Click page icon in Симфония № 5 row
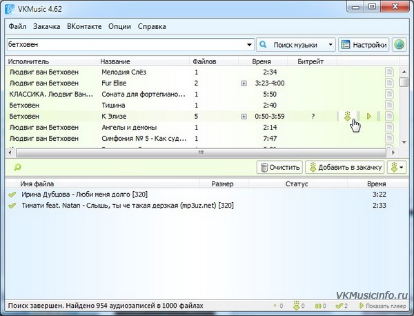The width and height of the screenshot is (414, 316). point(389,138)
